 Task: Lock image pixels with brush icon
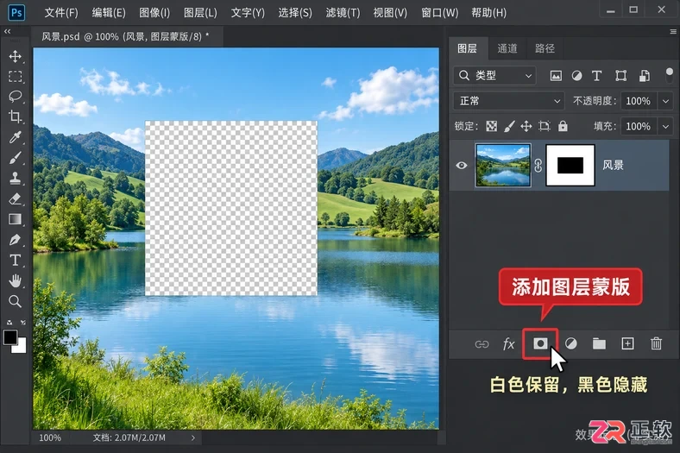click(509, 126)
